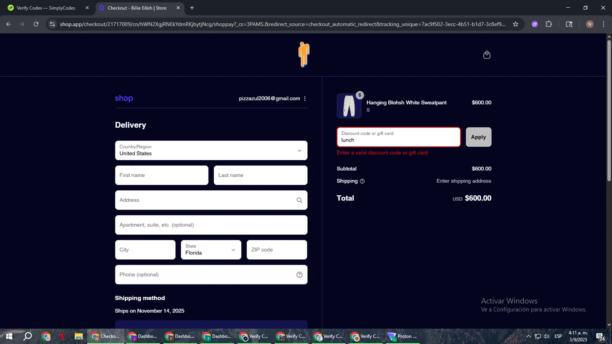Screen dimensions: 612x344
Task: Reload the page in browser
Action: pyautogui.click(x=36, y=24)
